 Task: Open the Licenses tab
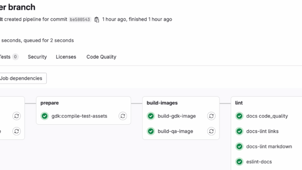[66, 57]
